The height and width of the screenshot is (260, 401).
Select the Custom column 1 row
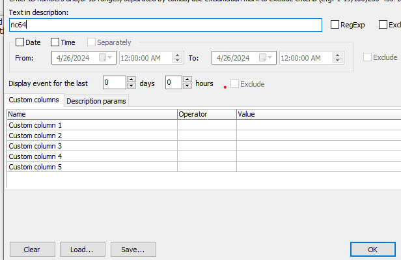(204, 125)
